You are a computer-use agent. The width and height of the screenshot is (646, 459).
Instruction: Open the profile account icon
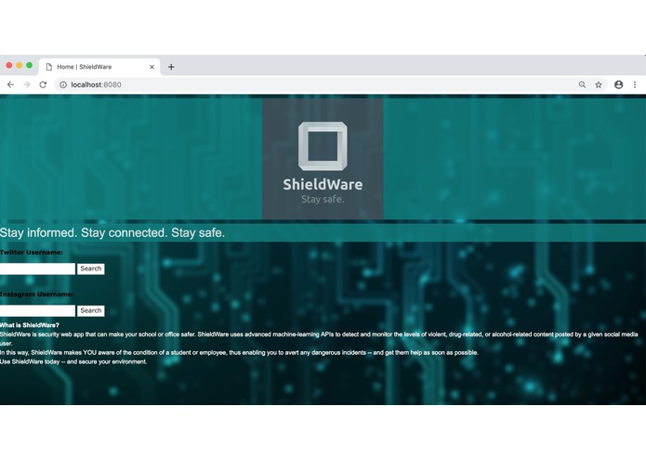(x=619, y=85)
